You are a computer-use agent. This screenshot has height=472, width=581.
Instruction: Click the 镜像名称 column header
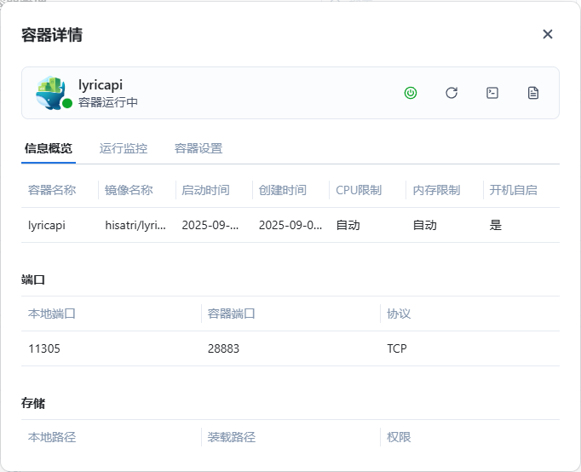click(x=129, y=190)
